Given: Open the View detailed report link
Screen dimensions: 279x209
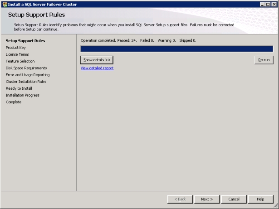Looking at the screenshot, I should [97, 68].
